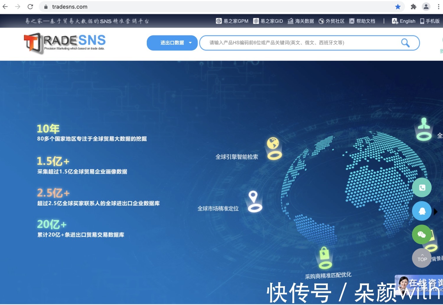The image size is (443, 305).
Task: Click the 全球市场精准定位 label
Action: tap(218, 209)
